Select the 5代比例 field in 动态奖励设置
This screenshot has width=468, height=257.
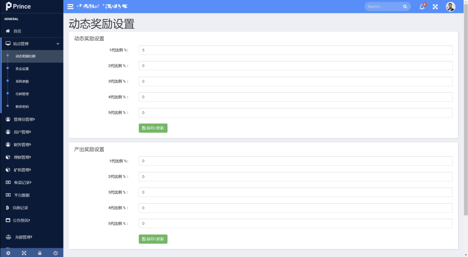(x=296, y=112)
